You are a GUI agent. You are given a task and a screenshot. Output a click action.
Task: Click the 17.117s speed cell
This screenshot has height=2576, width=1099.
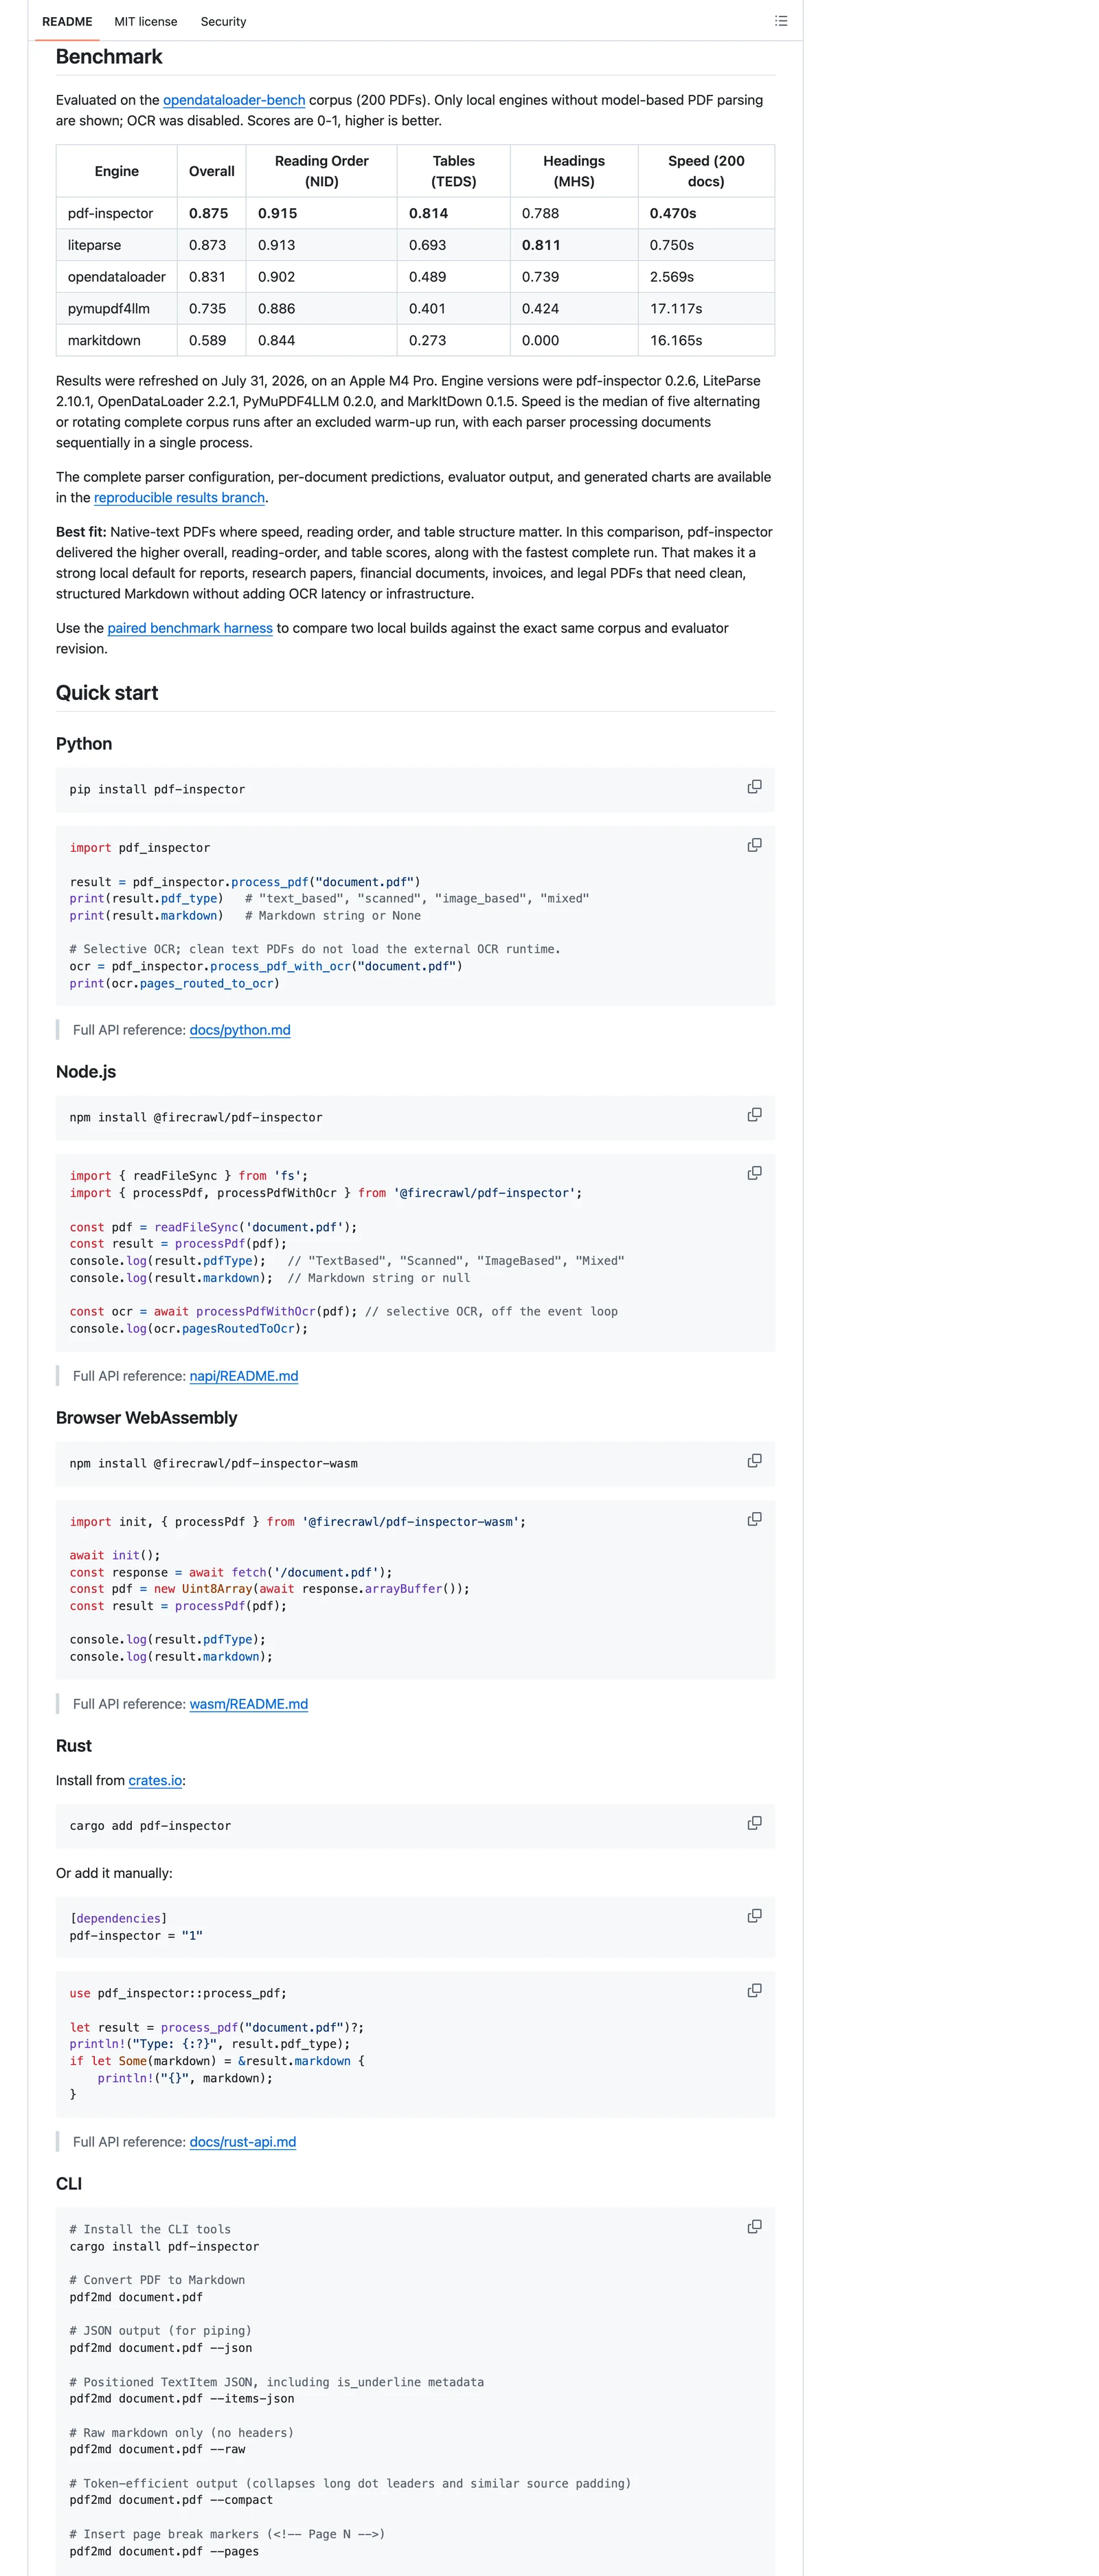point(706,309)
